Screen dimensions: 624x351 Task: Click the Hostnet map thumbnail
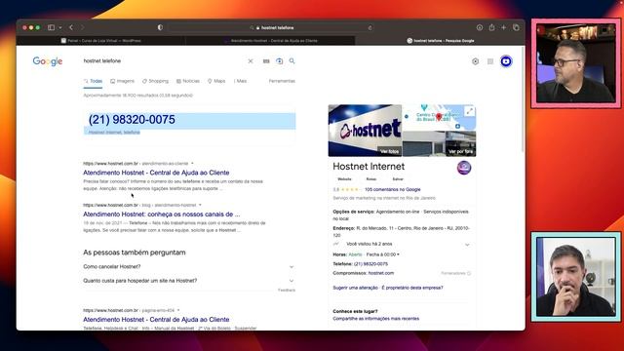coord(439,118)
